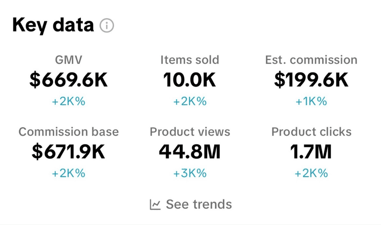Click the +3K% change under Product views
Image resolution: width=381 pixels, height=225 pixels.
(x=190, y=174)
